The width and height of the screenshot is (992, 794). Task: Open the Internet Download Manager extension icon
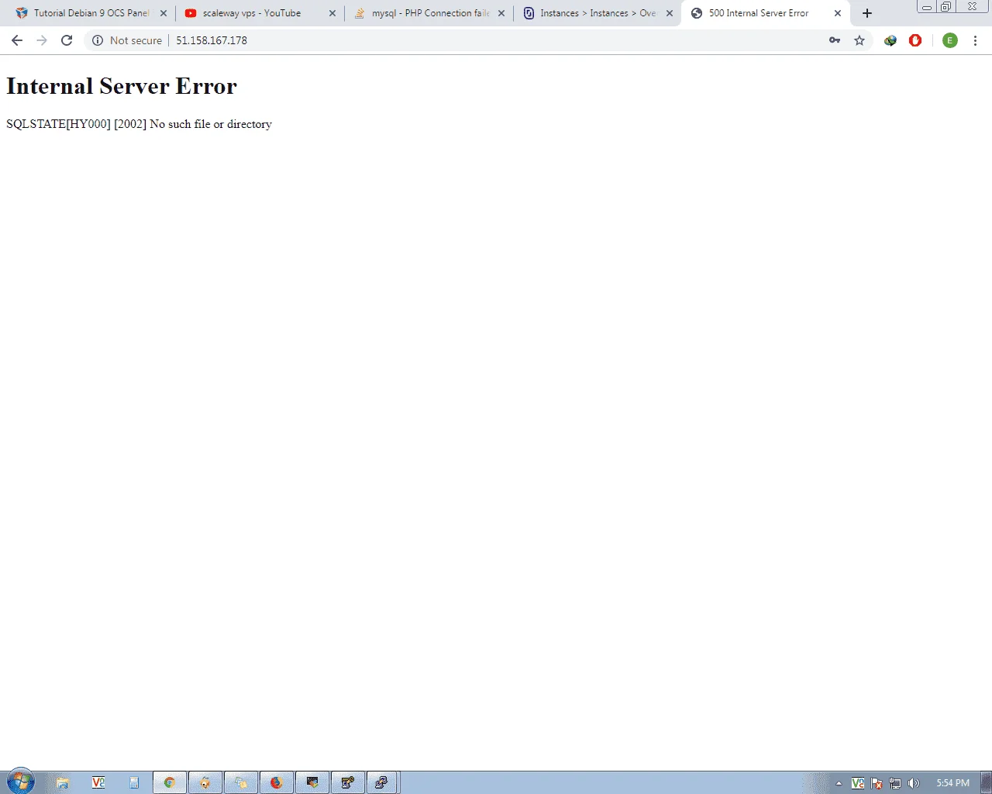[x=890, y=40]
